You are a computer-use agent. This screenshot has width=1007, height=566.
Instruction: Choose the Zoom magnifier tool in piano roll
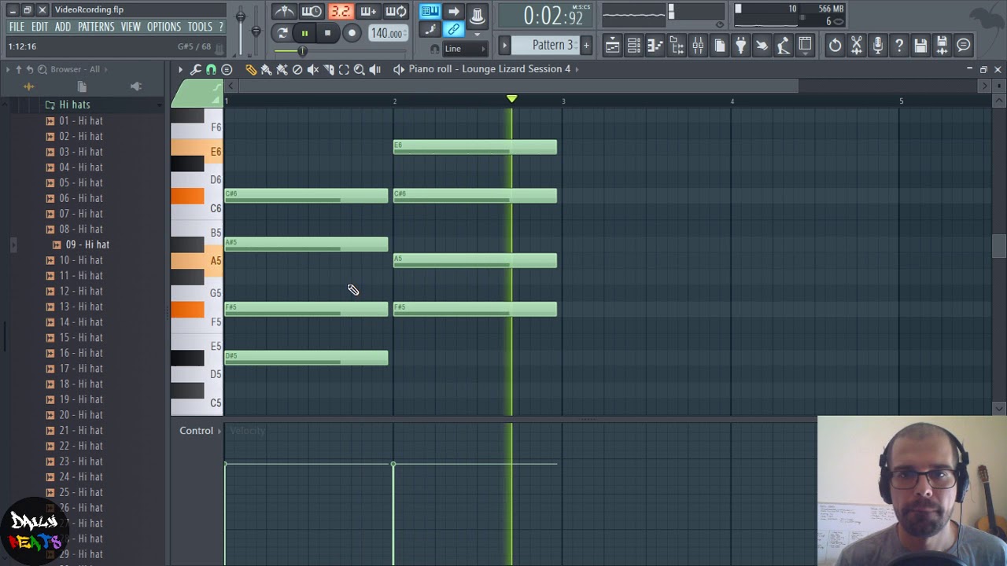pyautogui.click(x=360, y=69)
